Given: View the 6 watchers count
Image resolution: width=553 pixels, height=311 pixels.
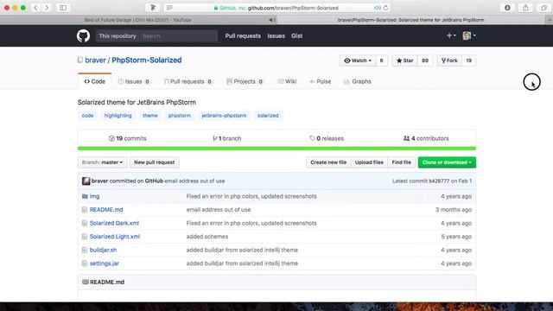Looking at the screenshot, I should [381, 60].
